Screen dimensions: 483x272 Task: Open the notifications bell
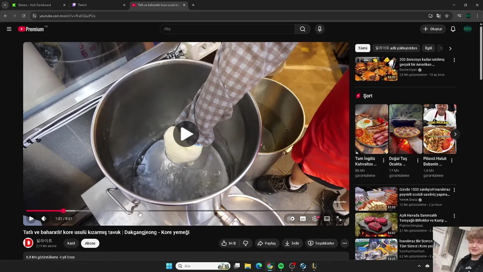(x=453, y=29)
